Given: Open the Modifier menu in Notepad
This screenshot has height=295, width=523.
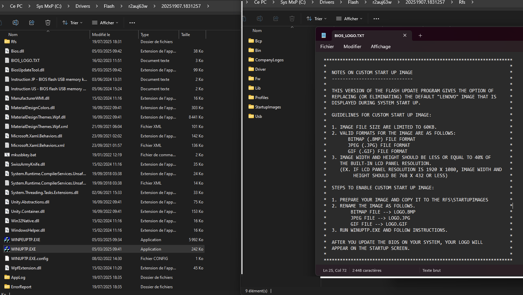Looking at the screenshot, I should click(x=352, y=46).
